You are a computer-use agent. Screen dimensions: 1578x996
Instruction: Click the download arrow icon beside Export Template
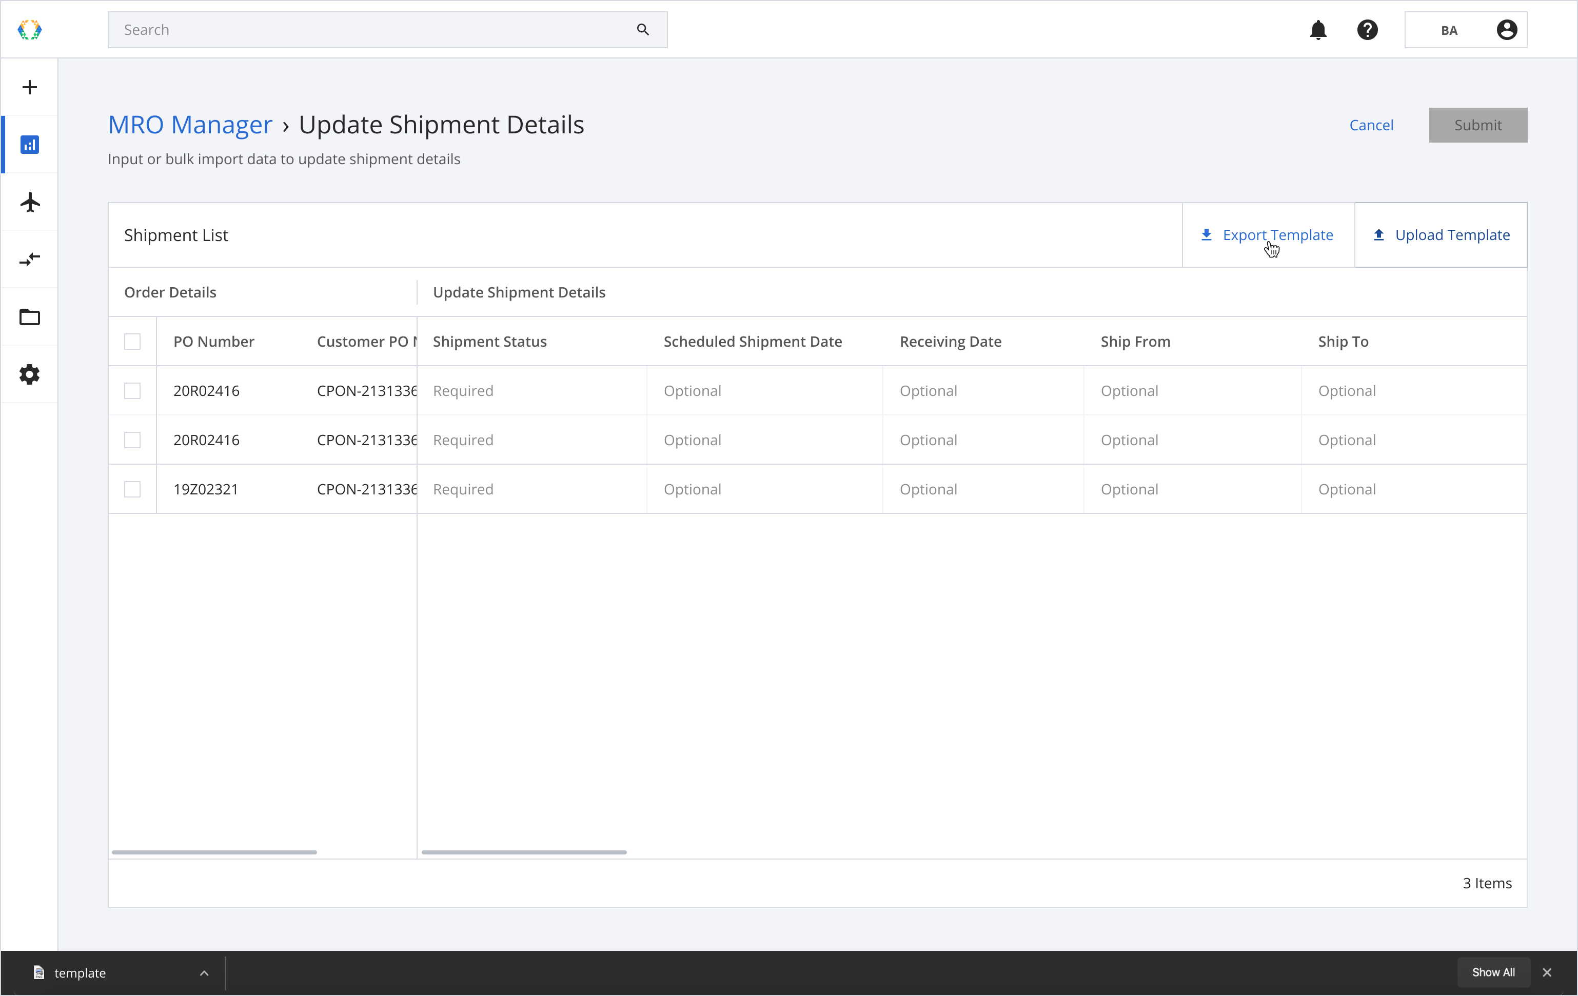point(1207,234)
